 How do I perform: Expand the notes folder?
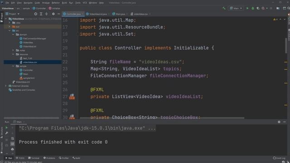[13, 50]
